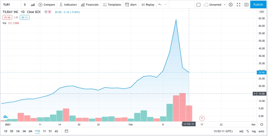
Task: Change the D daily interval
Action: [x=25, y=5]
